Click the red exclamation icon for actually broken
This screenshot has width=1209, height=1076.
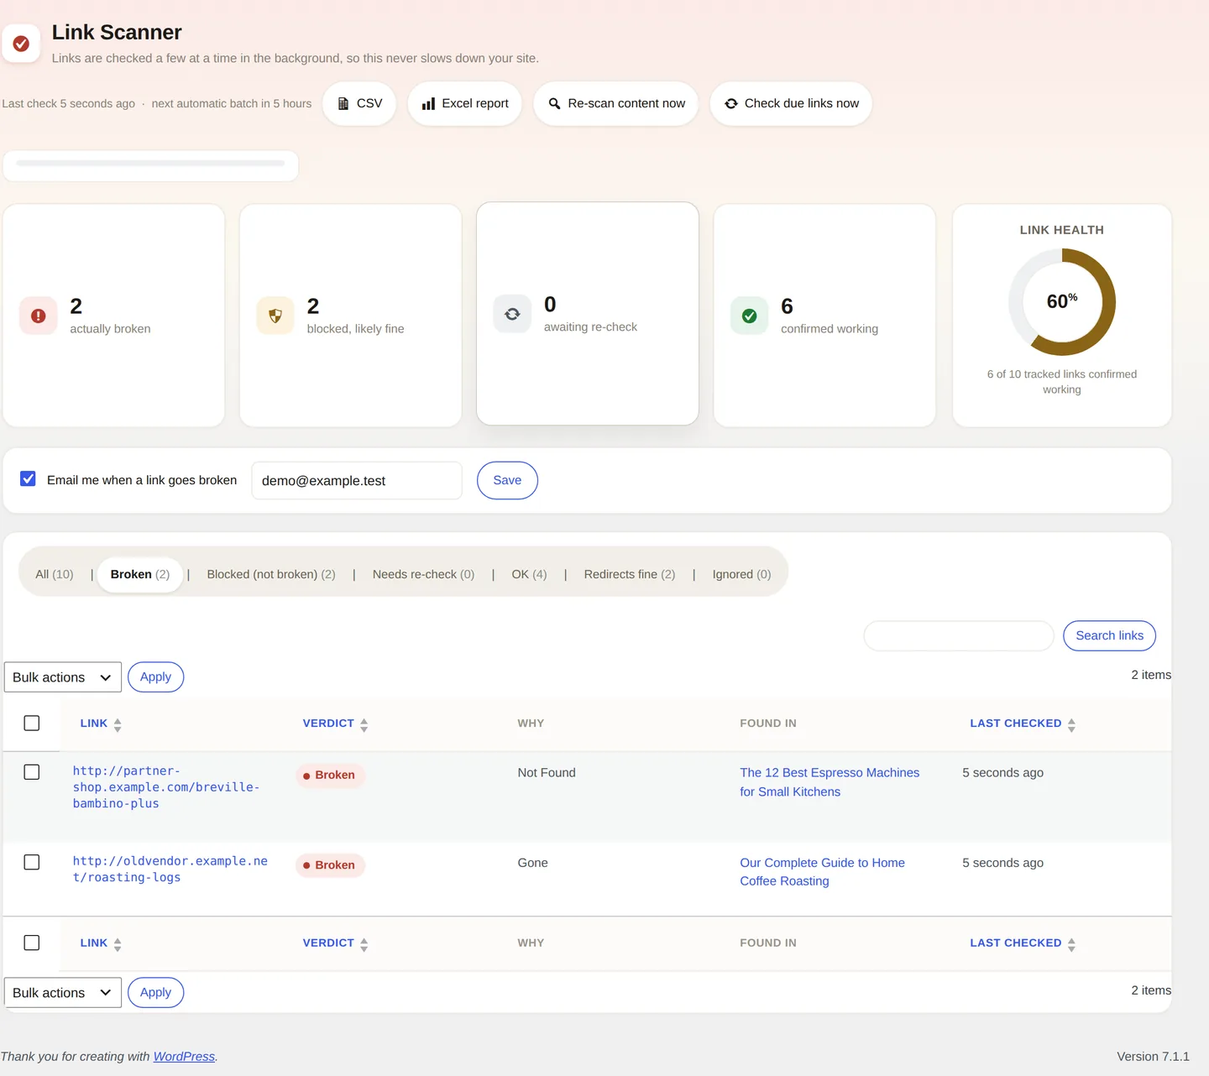click(39, 316)
